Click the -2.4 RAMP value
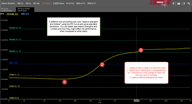Viewport: 192px width, 104px height. tap(46, 4)
